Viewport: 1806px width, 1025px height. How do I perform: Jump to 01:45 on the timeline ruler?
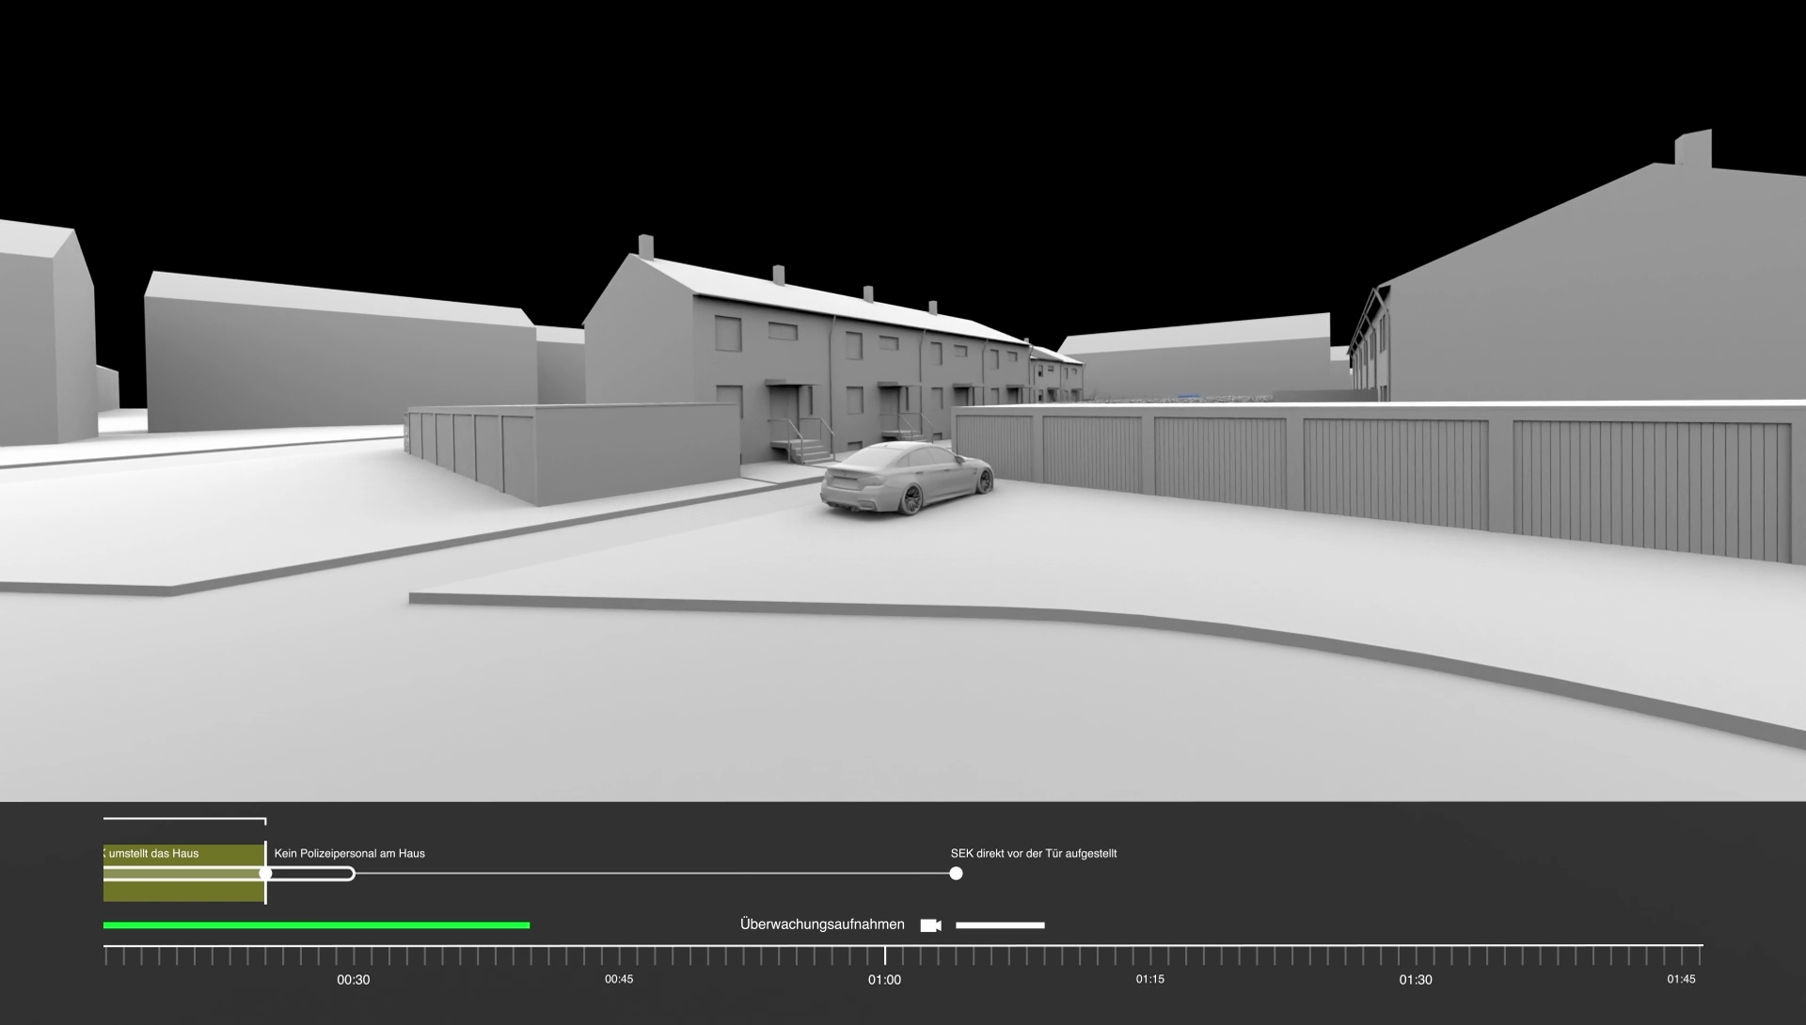[x=1681, y=956]
